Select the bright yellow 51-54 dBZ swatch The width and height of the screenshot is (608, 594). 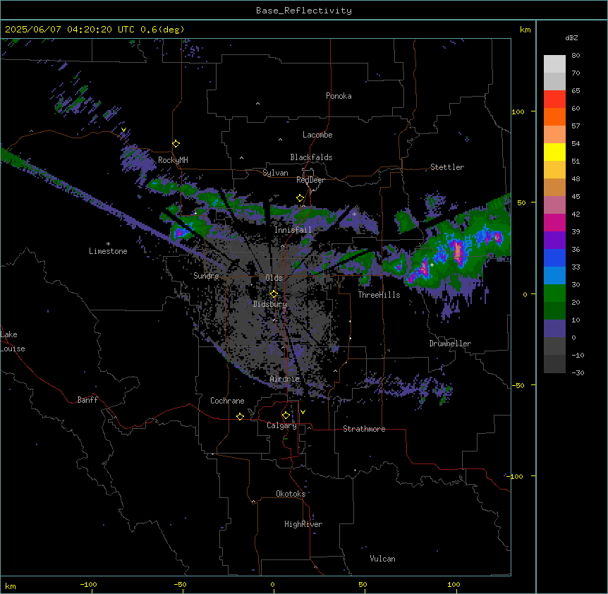coord(554,152)
